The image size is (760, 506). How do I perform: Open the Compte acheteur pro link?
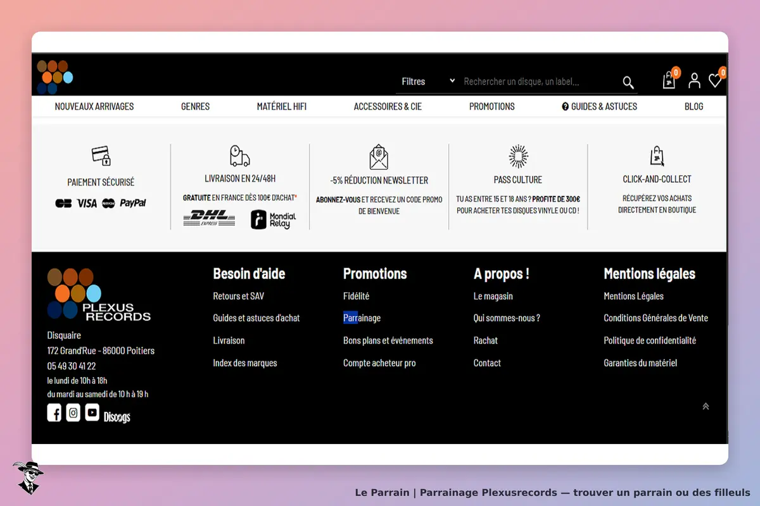tap(379, 363)
